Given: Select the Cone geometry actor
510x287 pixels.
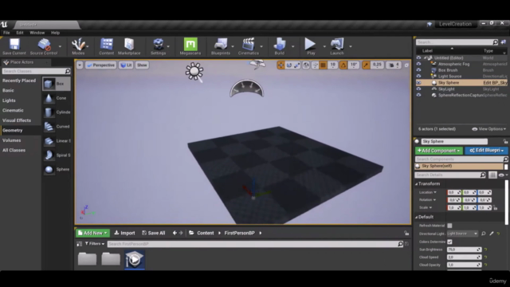Looking at the screenshot, I should tap(57, 98).
